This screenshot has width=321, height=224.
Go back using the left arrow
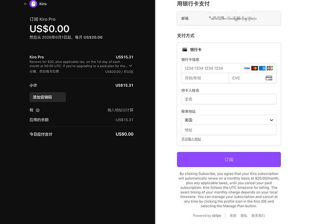(x=26, y=4)
